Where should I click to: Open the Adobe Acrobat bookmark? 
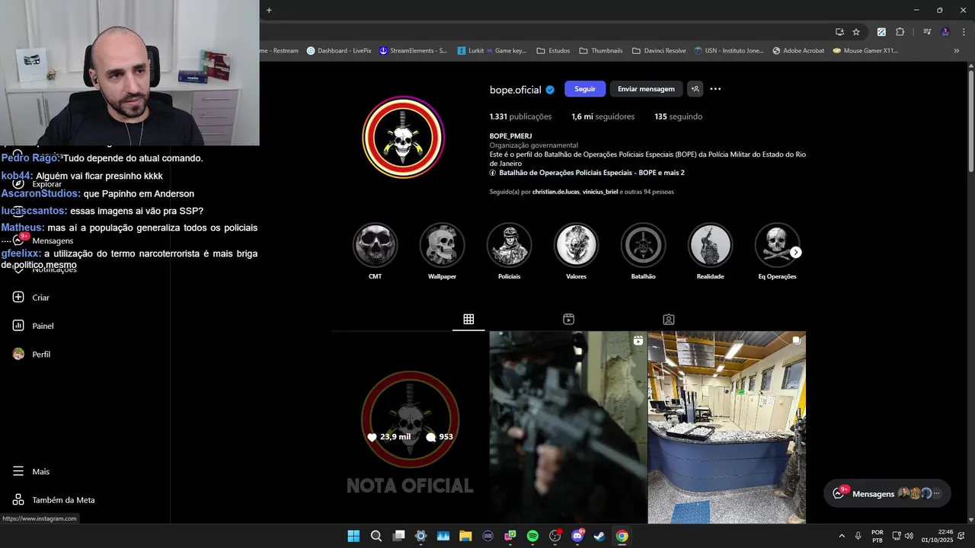coord(798,51)
